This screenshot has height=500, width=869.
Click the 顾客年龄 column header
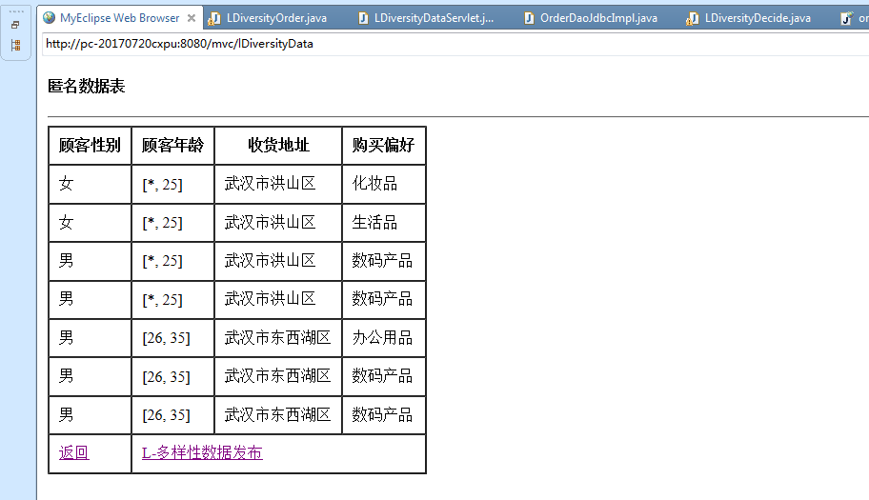coord(172,146)
